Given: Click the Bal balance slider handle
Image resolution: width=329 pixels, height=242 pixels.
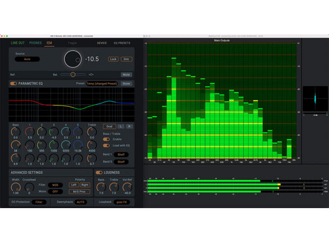Looking at the screenshot, I should click(73, 74).
